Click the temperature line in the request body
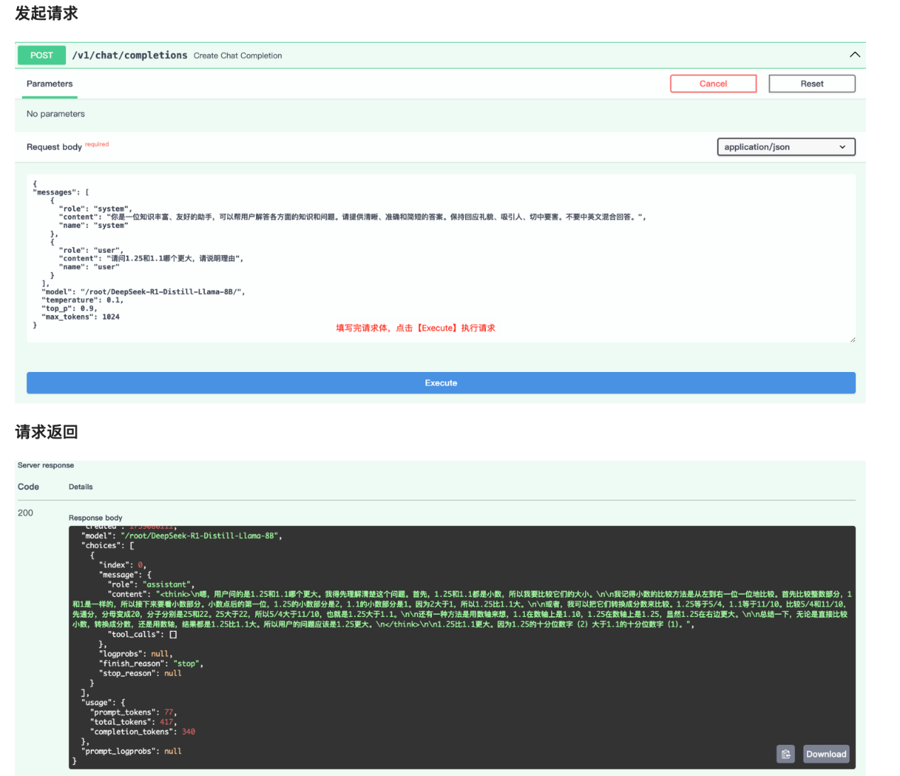 [x=82, y=300]
